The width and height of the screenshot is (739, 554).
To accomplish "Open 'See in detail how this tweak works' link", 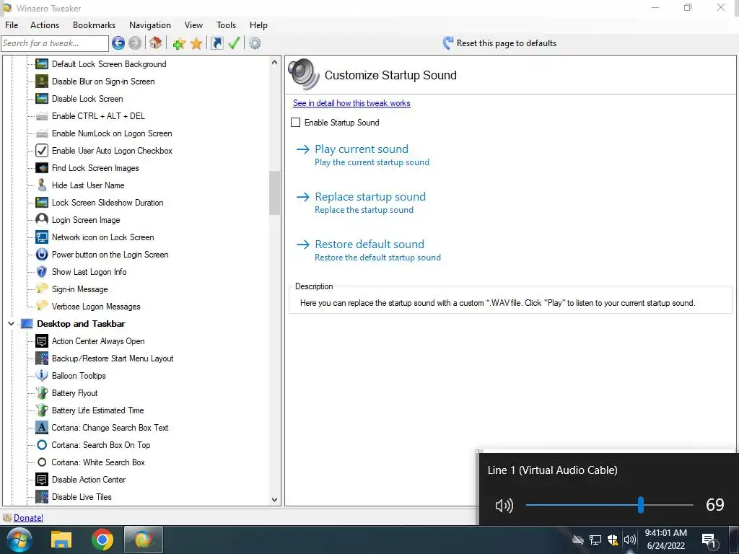I will (351, 103).
